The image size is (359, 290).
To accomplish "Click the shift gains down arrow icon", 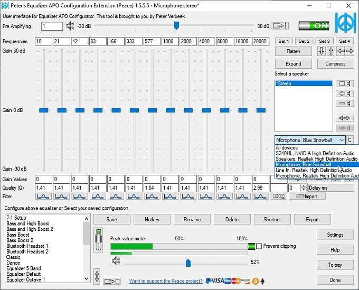I will [322, 51].
